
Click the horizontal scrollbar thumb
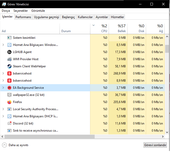click(50, 137)
